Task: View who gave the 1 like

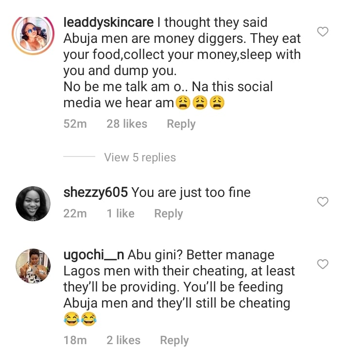Action: click(x=121, y=213)
